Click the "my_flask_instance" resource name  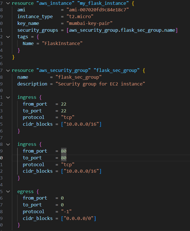click(x=103, y=3)
